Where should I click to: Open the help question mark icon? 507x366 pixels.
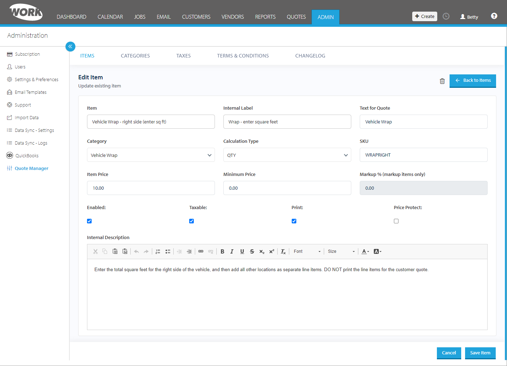pos(494,16)
